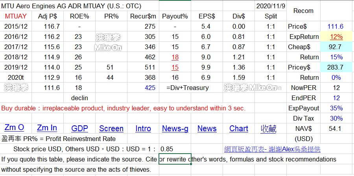Select the Price$ 111.6 value cell
Screen dimensions: 354x176
337,26
